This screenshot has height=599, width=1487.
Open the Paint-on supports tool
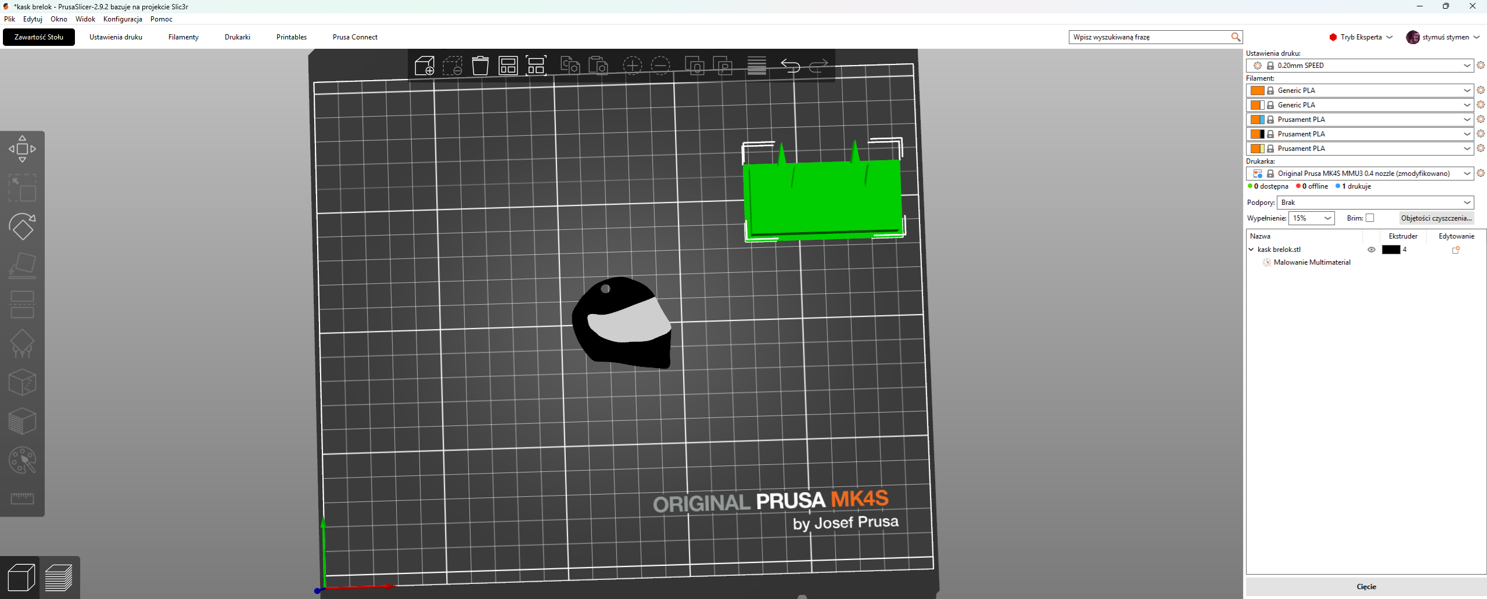click(x=22, y=344)
